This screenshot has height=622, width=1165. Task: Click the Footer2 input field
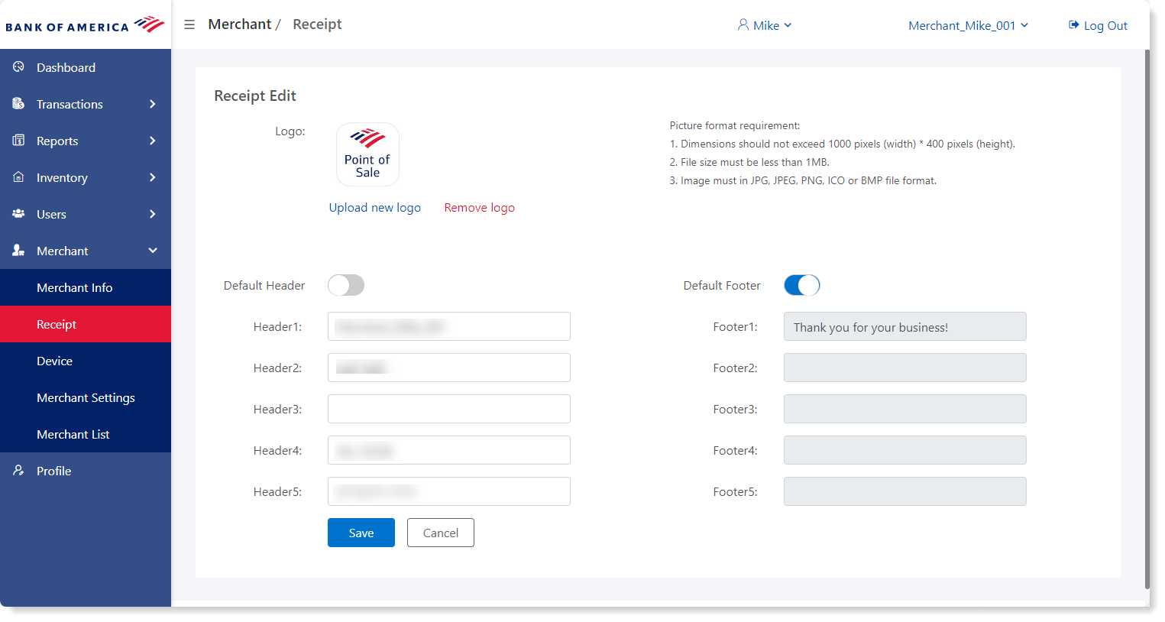(905, 368)
